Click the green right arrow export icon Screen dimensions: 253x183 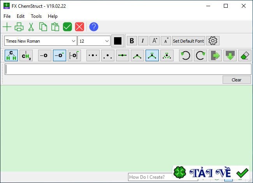coord(215,55)
